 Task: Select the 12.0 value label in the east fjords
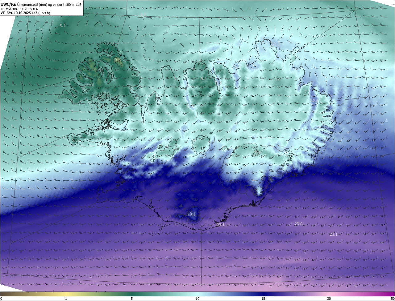pyautogui.click(x=314, y=101)
